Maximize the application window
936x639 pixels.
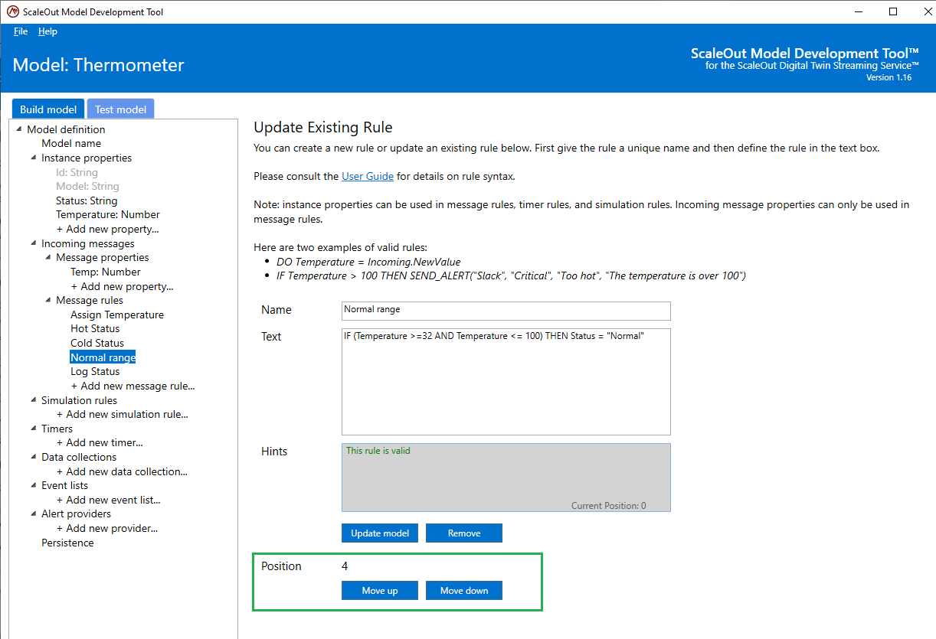click(x=893, y=11)
